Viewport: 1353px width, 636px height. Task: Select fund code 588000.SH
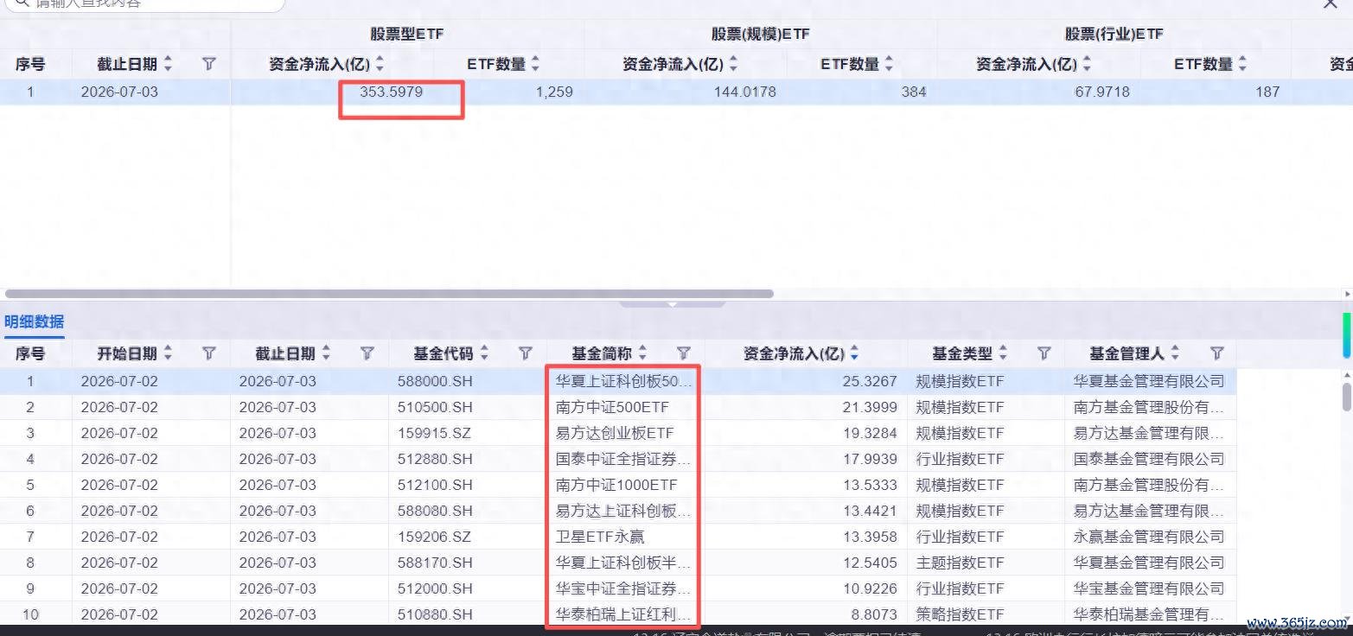pos(435,381)
